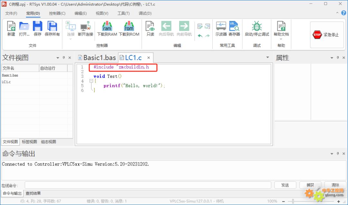Image resolution: width=348 pixels, height=205 pixels.
Task: Switch to the Basic1.bas editor tab
Action: click(x=97, y=58)
